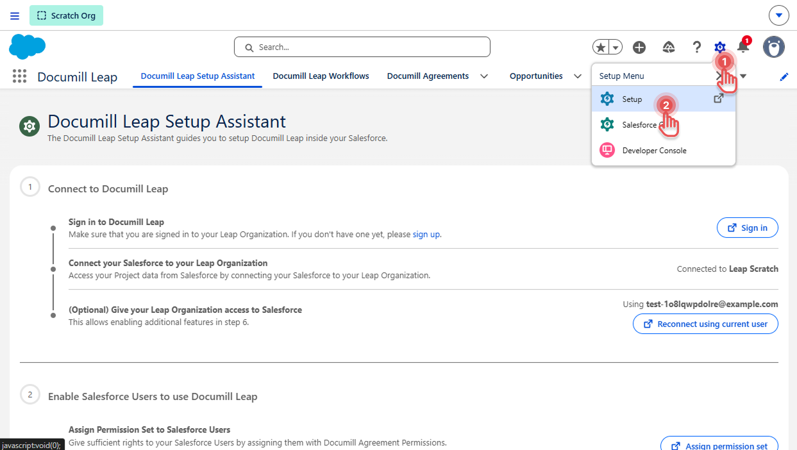The width and height of the screenshot is (797, 450).
Task: Click the pencil icon to edit navigation
Action: pos(784,77)
